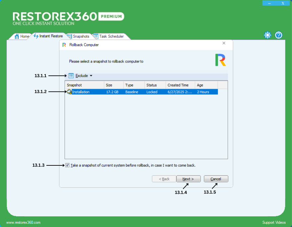Click the Instant Restore arrows icon
Screen dimensions: 292x227
point(36,36)
